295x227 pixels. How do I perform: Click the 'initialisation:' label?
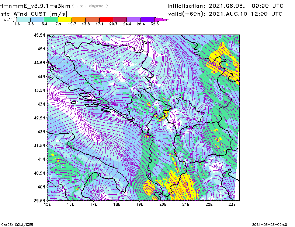186,6
